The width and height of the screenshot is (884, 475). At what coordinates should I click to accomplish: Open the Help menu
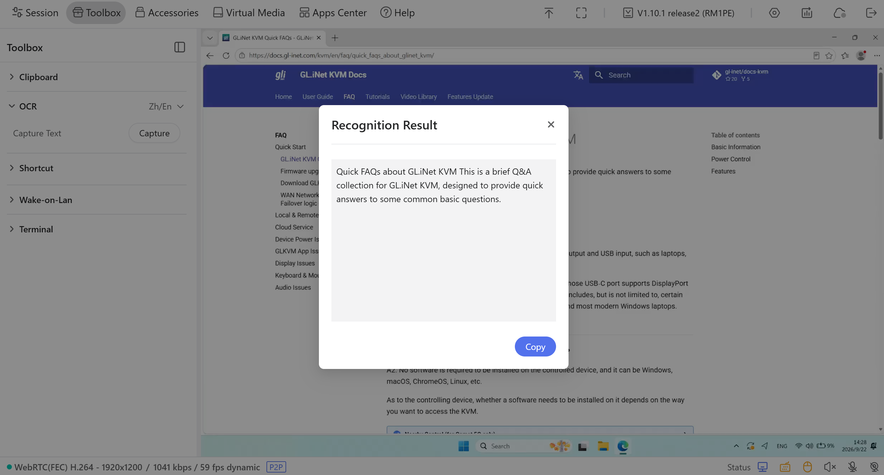click(398, 13)
